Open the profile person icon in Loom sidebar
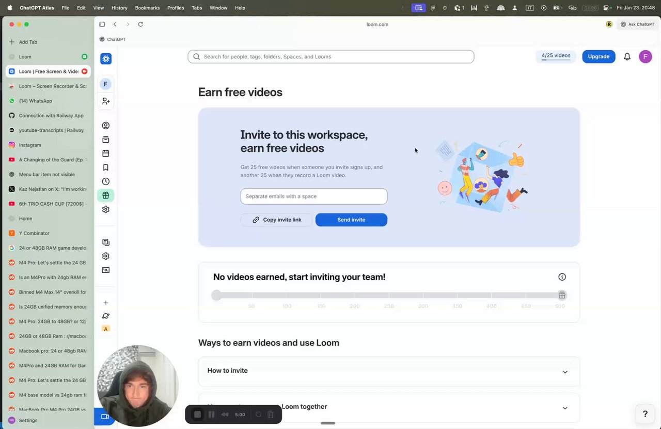 point(106,126)
